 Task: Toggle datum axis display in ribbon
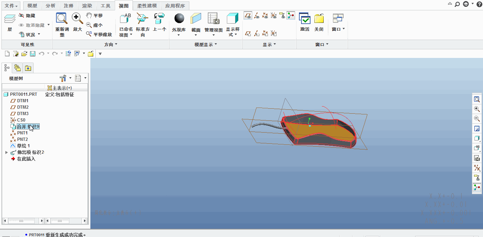[x=257, y=15]
